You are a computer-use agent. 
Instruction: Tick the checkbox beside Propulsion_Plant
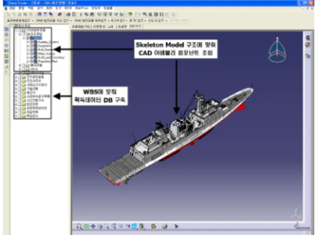click(31, 61)
